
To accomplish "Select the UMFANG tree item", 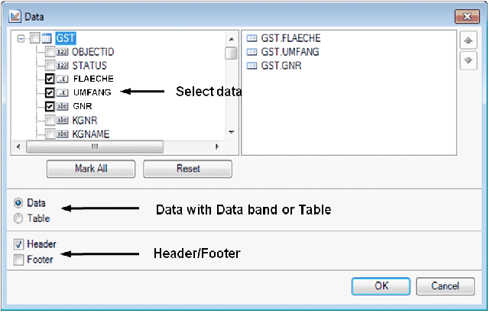I will [92, 92].
